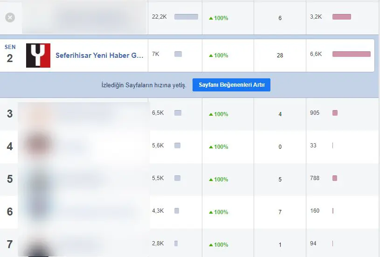Select the 22,2K total likes value
This screenshot has height=257, width=380.
(159, 17)
